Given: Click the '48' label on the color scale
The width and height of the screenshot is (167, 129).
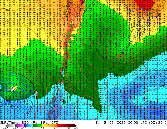Looking at the screenshot, I should point(76,128).
